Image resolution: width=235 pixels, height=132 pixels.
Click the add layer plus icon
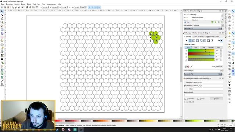(185, 22)
